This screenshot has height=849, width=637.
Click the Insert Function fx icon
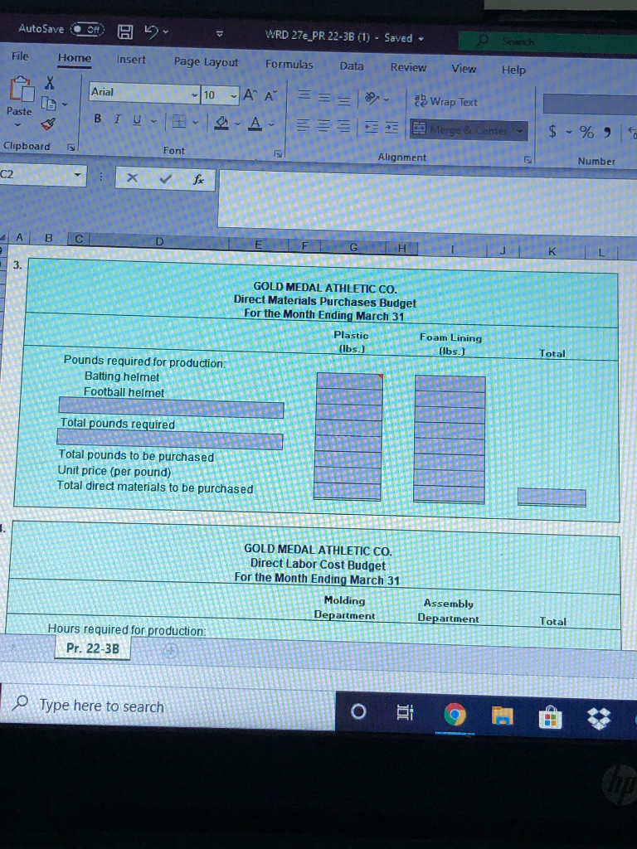coord(198,179)
